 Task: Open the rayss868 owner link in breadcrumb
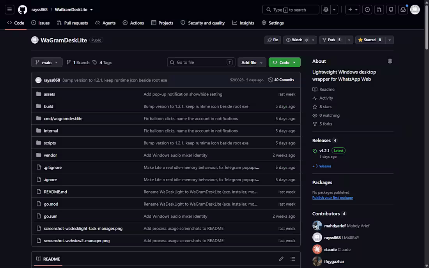(x=39, y=10)
